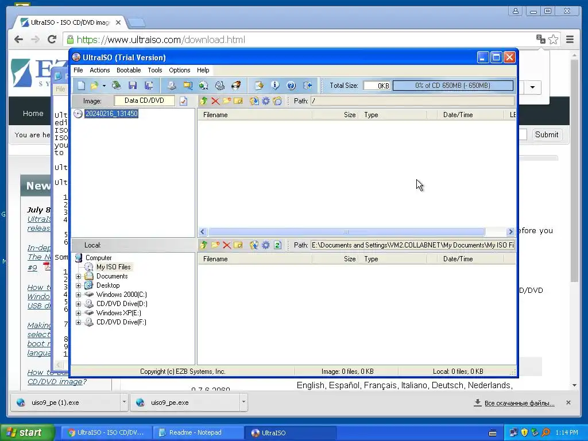Screen dimensions: 588x441
Task: Click the Make CD/DVD Image drive icon
Action: (x=171, y=86)
